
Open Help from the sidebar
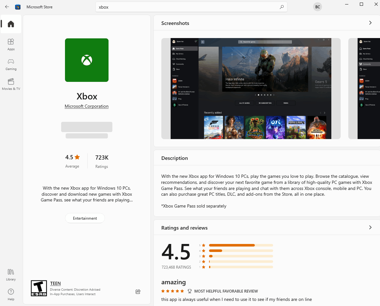(x=11, y=294)
